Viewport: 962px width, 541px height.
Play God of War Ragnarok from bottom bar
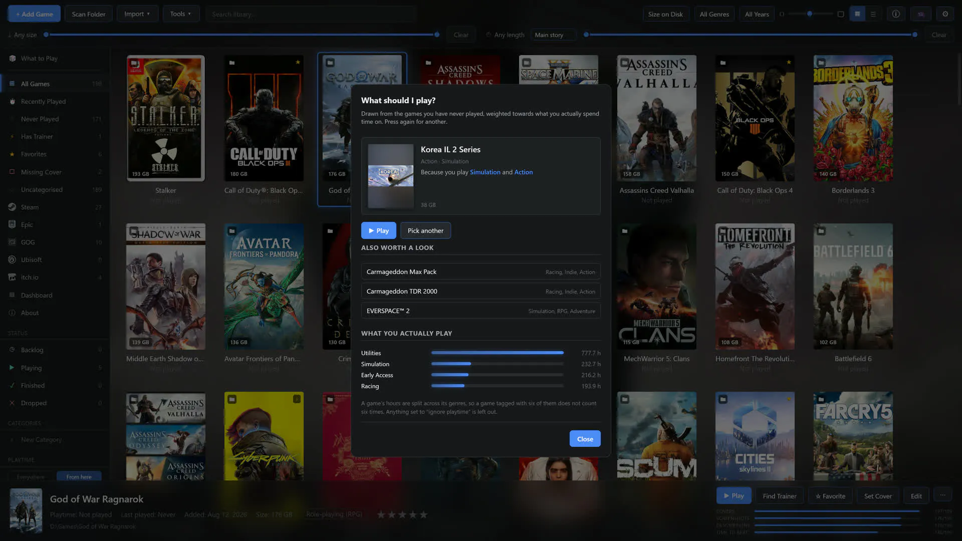point(734,496)
